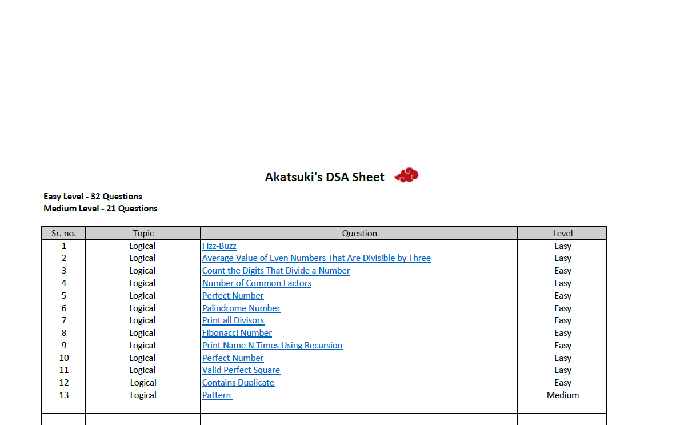Click the Topic column header cell
Image resolution: width=676 pixels, height=425 pixels.
143,233
